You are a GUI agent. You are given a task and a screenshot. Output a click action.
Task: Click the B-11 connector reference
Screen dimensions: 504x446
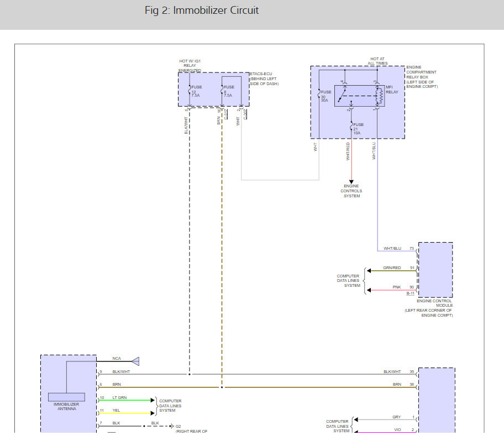pyautogui.click(x=411, y=293)
